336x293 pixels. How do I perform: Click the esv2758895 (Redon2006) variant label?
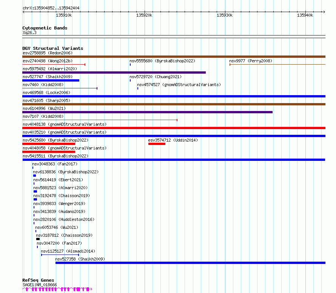click(x=48, y=53)
